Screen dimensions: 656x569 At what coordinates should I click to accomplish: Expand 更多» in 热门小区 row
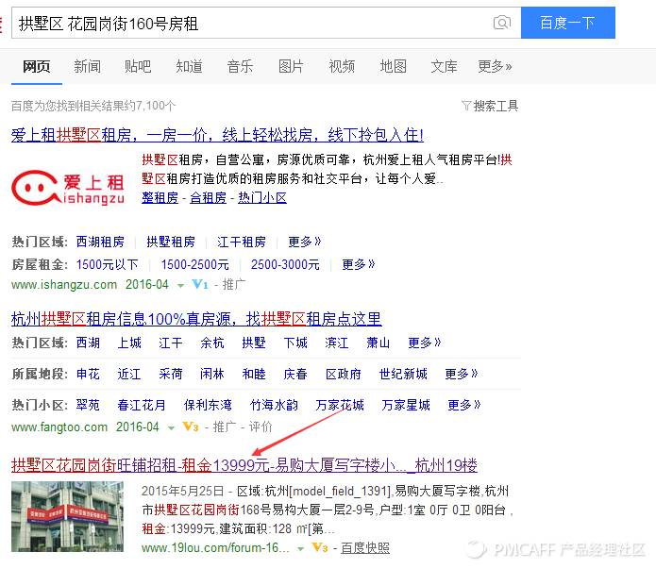(x=464, y=405)
